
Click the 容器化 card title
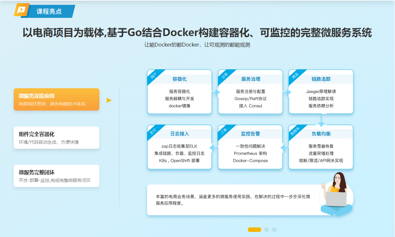click(180, 79)
